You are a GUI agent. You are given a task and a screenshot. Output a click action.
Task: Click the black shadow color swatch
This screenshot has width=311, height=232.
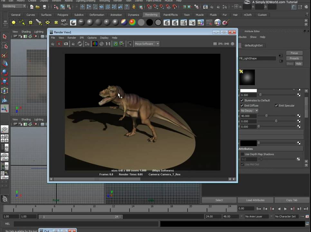pos(249,143)
